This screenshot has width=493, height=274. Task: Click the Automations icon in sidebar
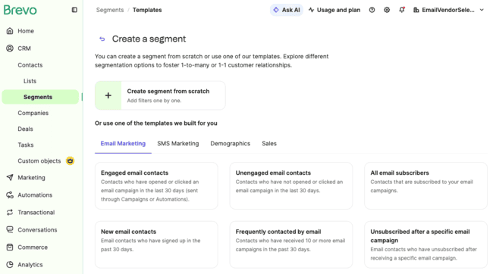(x=10, y=195)
